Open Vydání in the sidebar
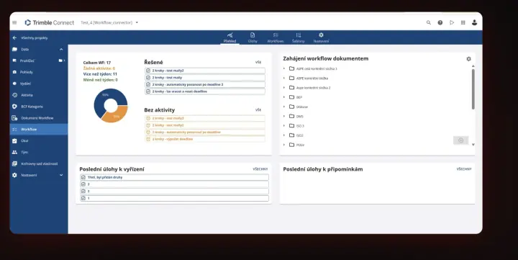The height and width of the screenshot is (260, 518). pos(26,84)
